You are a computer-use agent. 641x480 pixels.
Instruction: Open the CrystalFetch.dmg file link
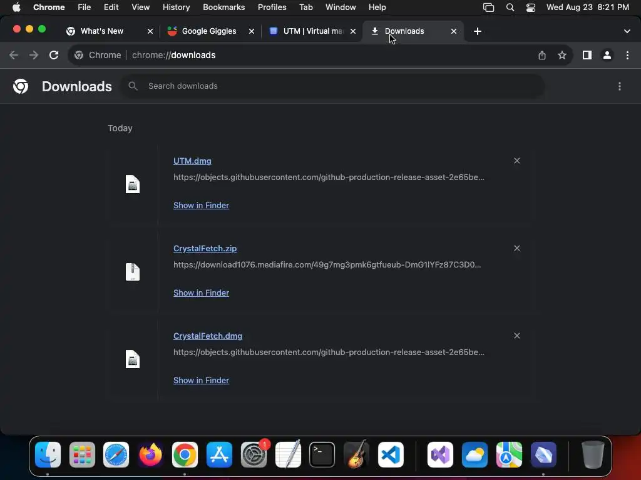[208, 336]
